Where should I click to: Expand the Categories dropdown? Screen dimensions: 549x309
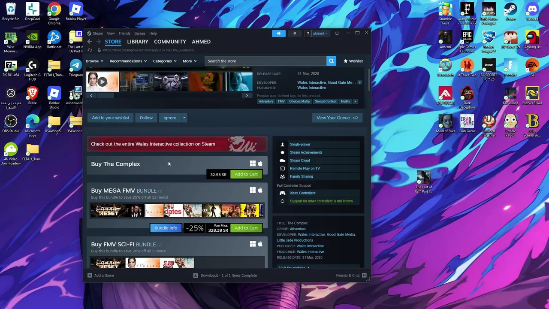point(165,61)
